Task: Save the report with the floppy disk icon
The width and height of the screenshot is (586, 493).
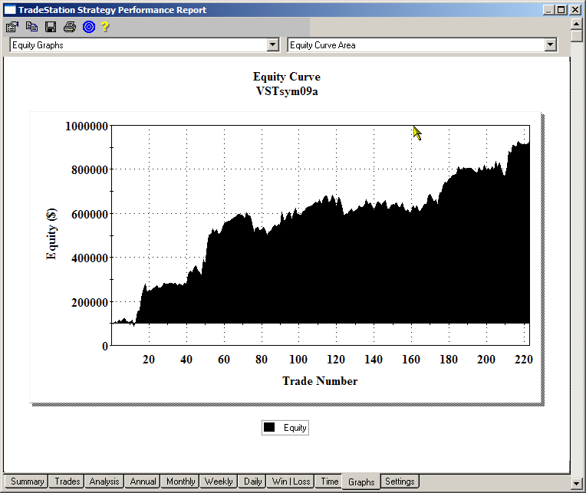Action: [51, 27]
